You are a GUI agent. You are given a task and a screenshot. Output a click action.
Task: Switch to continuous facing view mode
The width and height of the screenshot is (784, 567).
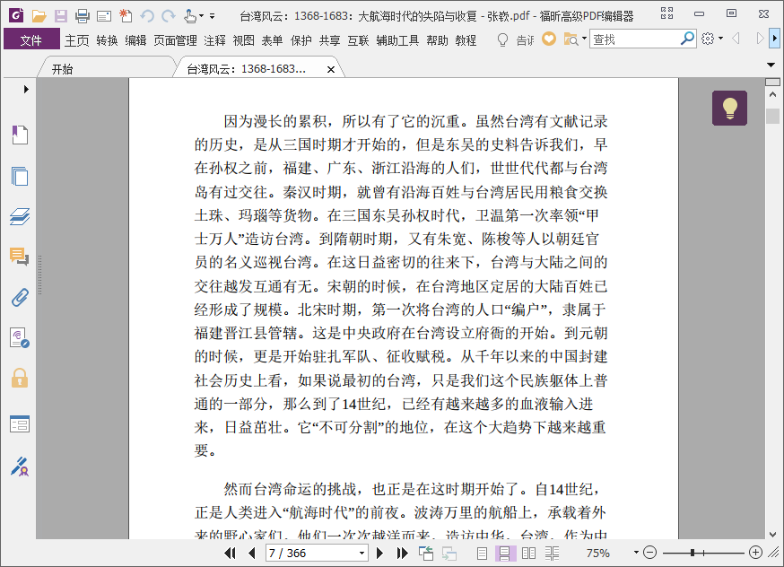pyautogui.click(x=552, y=553)
